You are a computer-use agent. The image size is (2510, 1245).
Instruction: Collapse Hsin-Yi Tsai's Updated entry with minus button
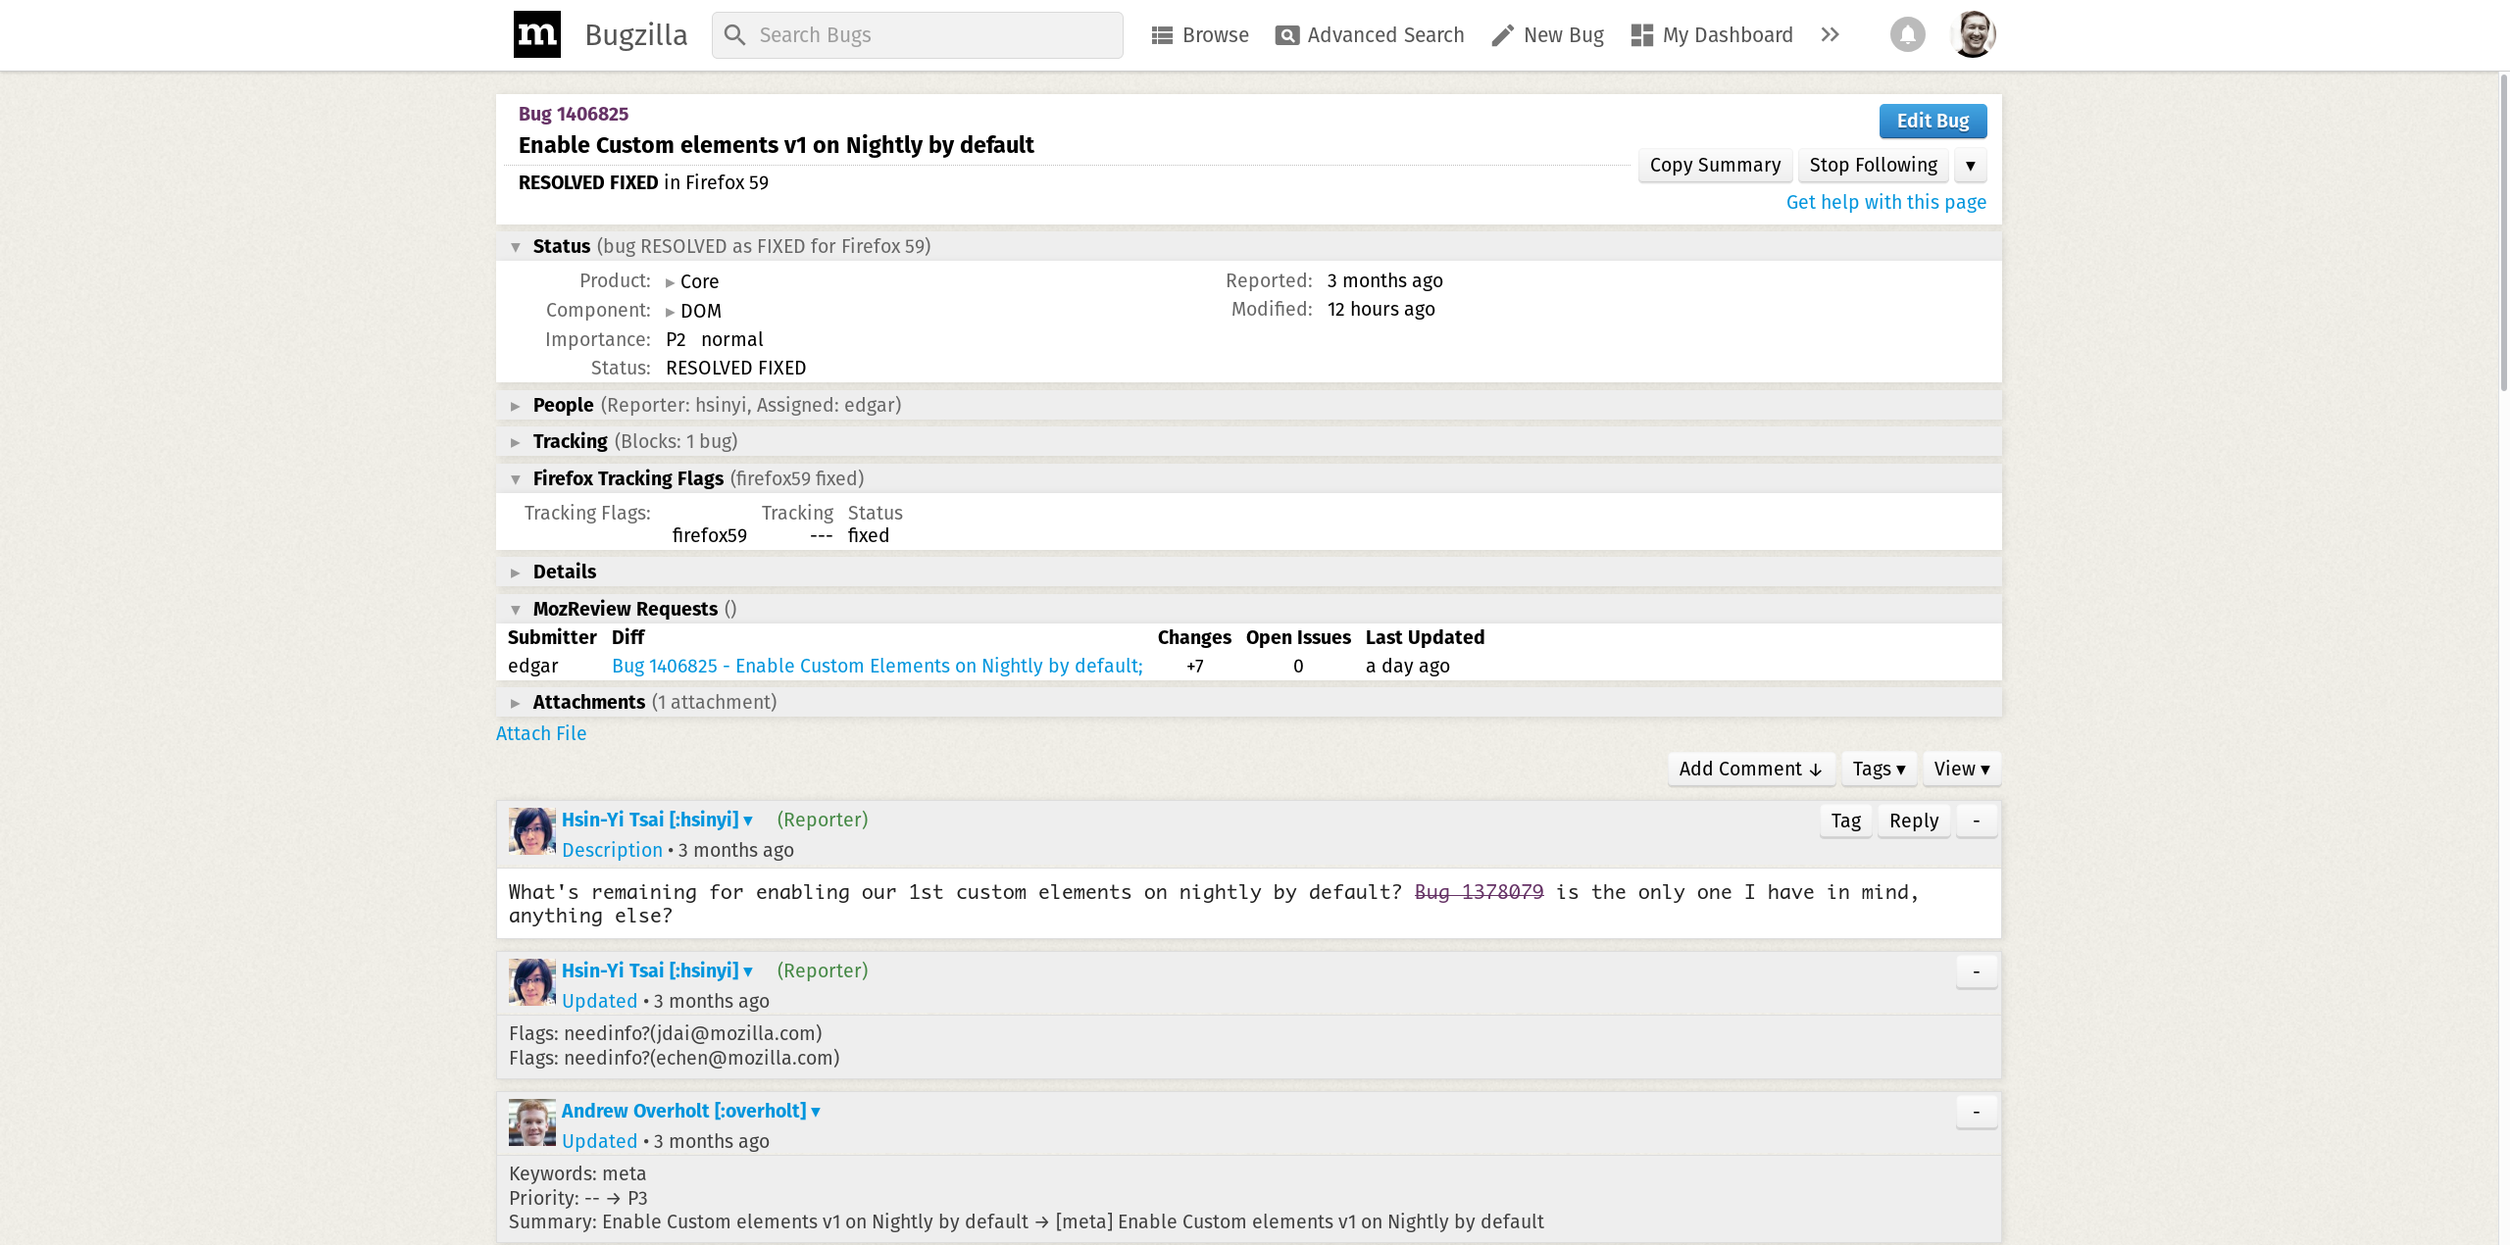coord(1976,971)
